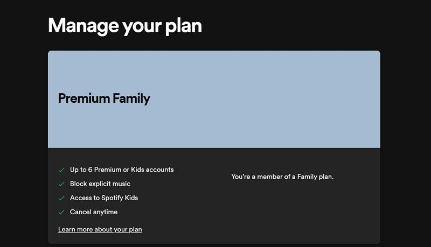Select the "Access to Spotify Kids" feature text

(x=104, y=197)
